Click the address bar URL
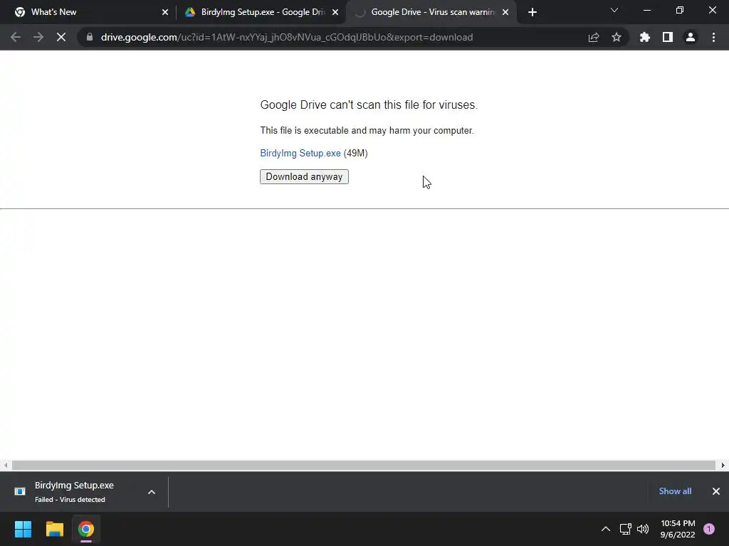 click(287, 37)
